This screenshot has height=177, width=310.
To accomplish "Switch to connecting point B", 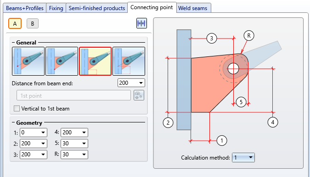I will [x=33, y=24].
